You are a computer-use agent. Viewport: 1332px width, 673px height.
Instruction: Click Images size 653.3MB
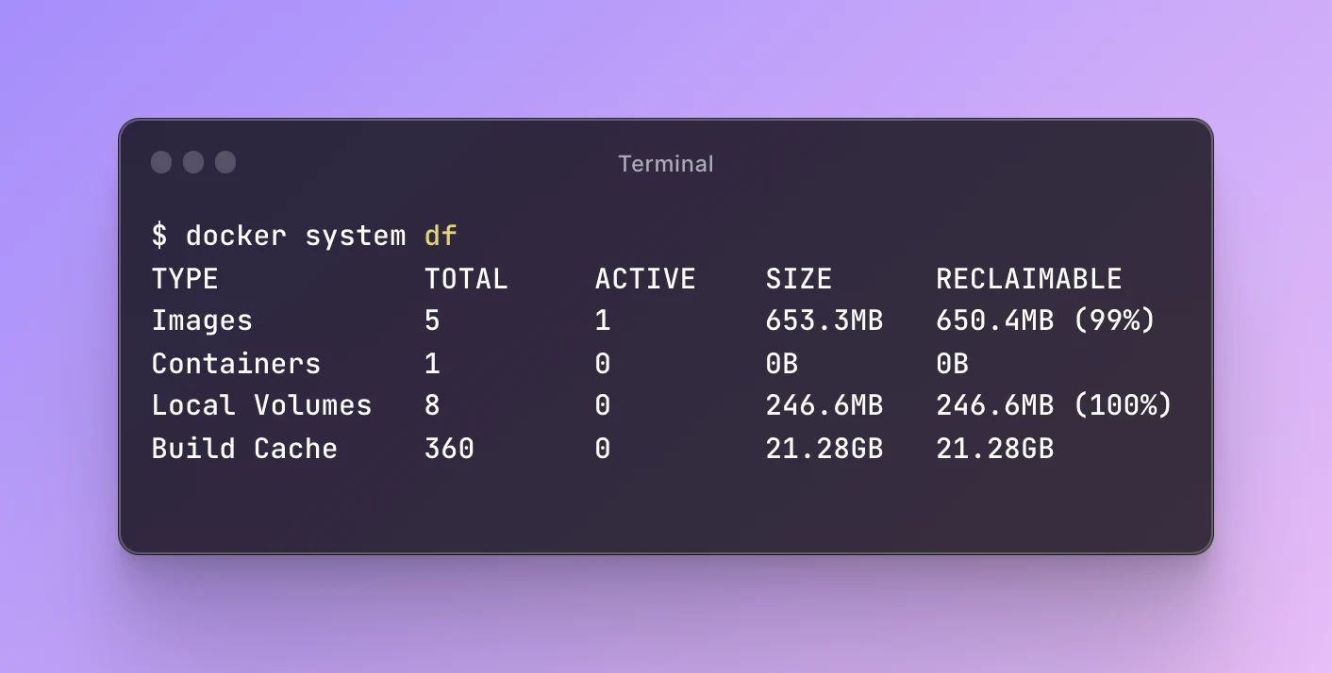[824, 321]
